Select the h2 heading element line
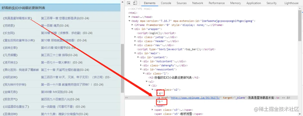The image size is (303, 116). [x=174, y=78]
